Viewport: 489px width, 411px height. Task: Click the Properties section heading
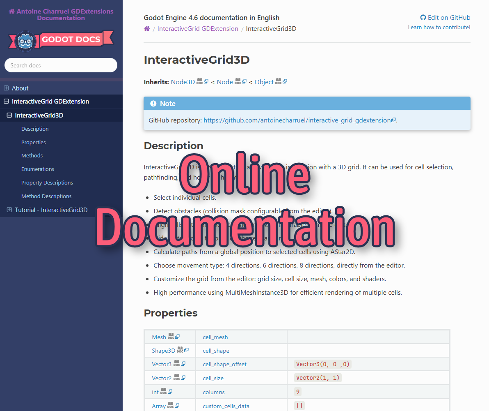171,313
